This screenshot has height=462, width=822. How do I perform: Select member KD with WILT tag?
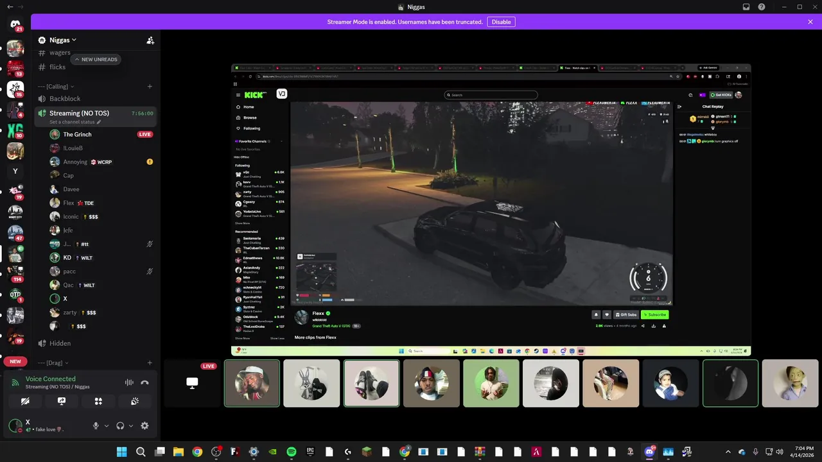coord(67,258)
